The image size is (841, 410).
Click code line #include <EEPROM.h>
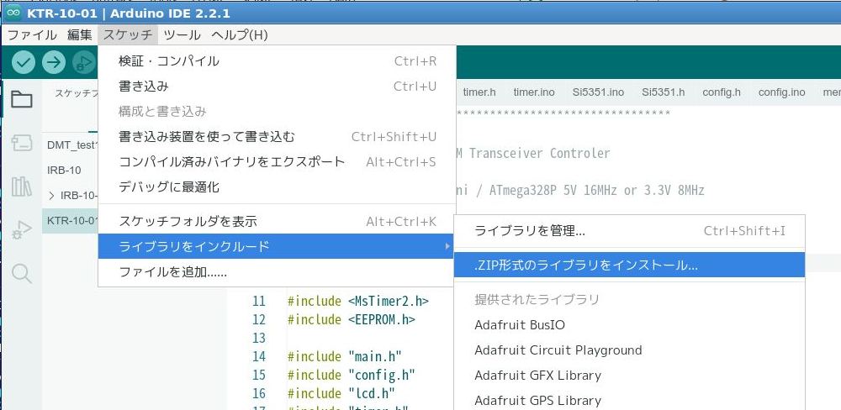pyautogui.click(x=352, y=319)
